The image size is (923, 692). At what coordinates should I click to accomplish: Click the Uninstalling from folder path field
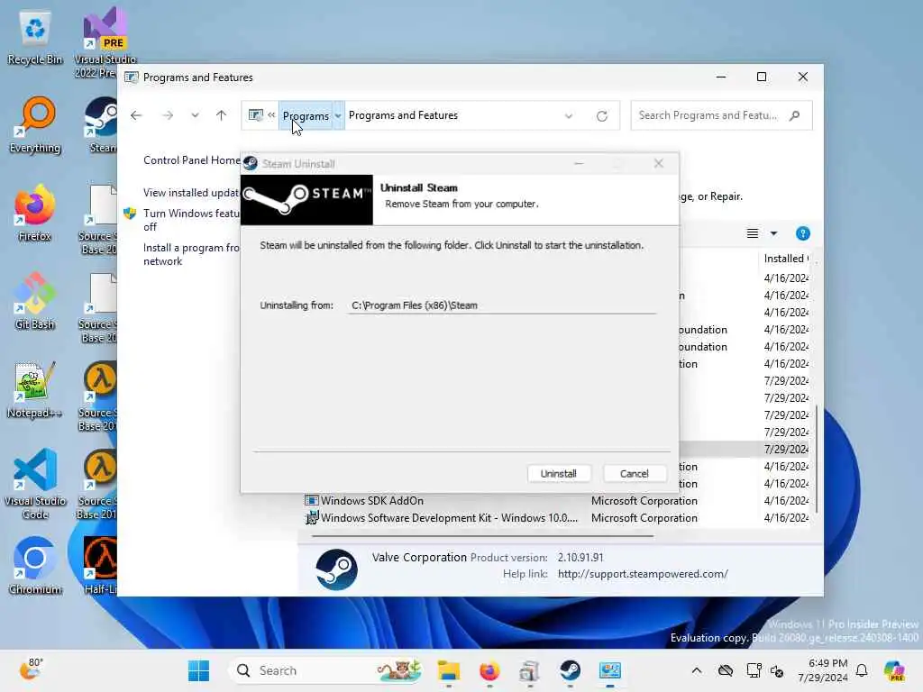point(501,305)
